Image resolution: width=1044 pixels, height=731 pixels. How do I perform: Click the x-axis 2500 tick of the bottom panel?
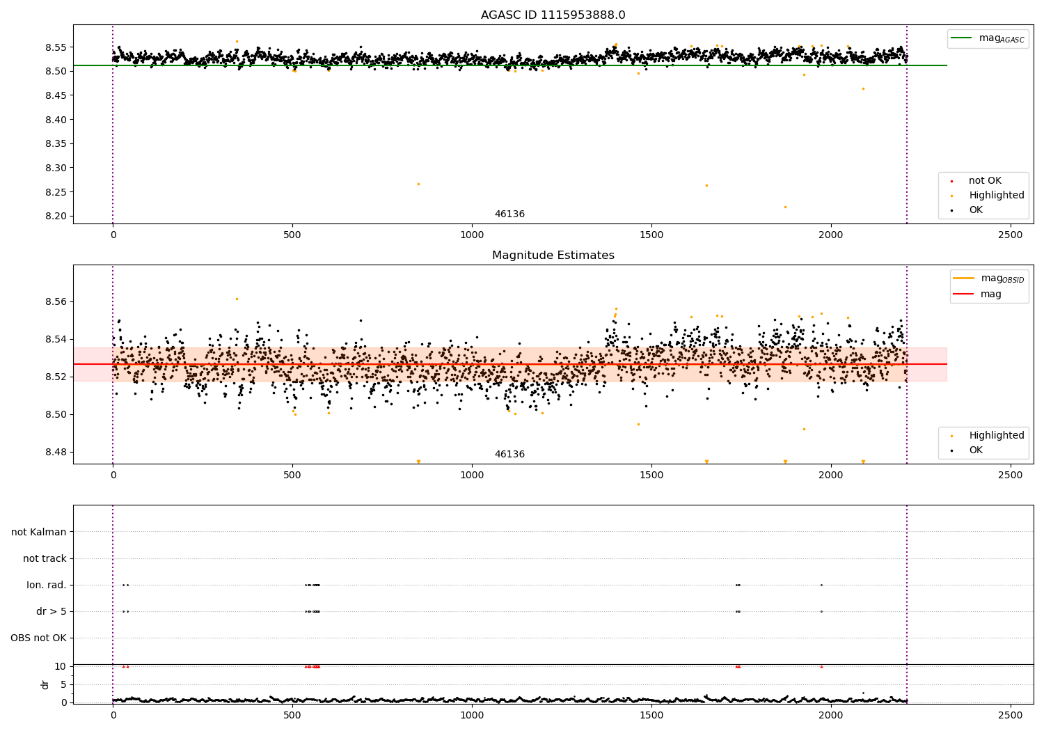1011,715
